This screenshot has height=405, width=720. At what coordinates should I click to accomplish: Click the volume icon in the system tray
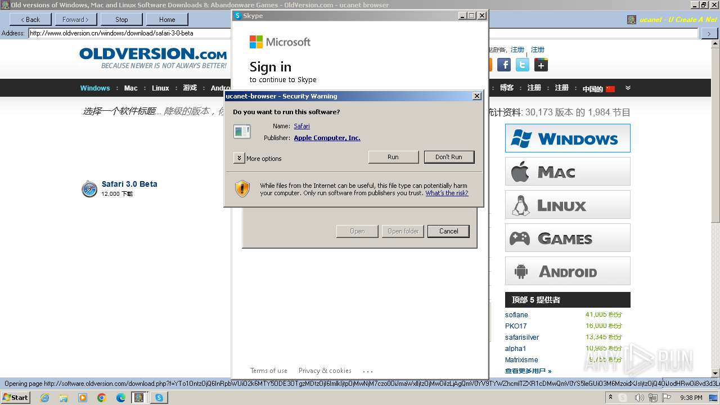pos(640,398)
